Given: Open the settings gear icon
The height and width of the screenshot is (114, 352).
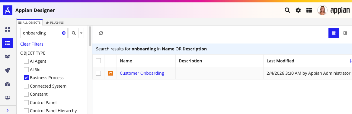Looking at the screenshot, I should click(x=298, y=10).
